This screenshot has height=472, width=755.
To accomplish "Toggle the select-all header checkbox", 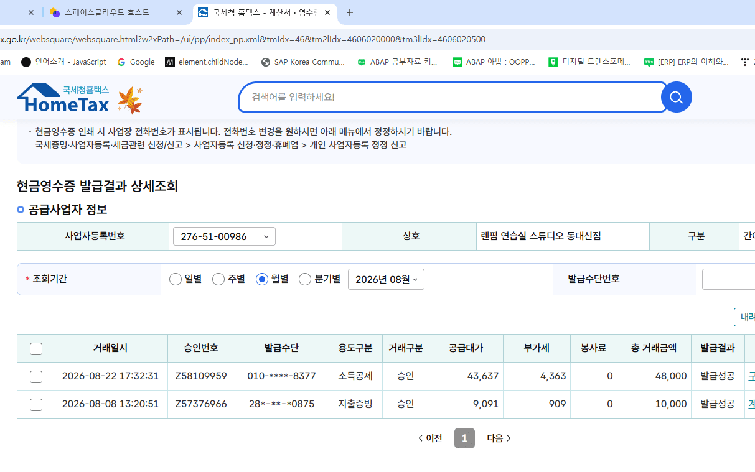I will click(36, 349).
